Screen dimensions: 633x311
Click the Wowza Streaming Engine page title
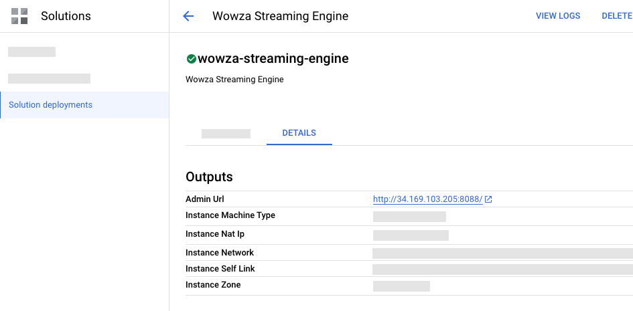280,16
